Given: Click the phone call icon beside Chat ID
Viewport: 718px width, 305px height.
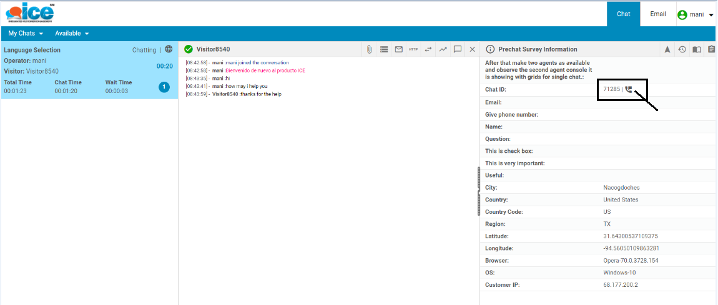Looking at the screenshot, I should (629, 89).
